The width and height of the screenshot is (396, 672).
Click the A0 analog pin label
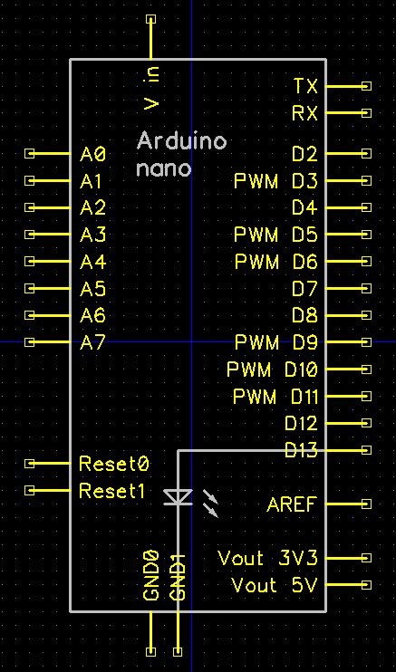[x=92, y=154]
